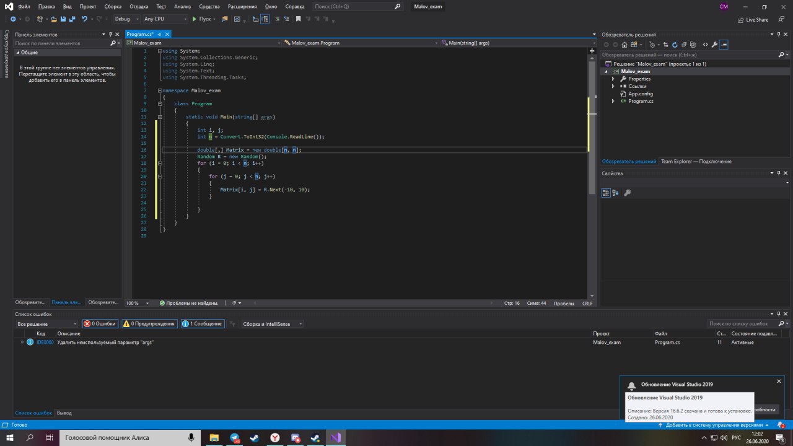
Task: Close the Обновление Visual Studio 2019 notification
Action: point(779,381)
